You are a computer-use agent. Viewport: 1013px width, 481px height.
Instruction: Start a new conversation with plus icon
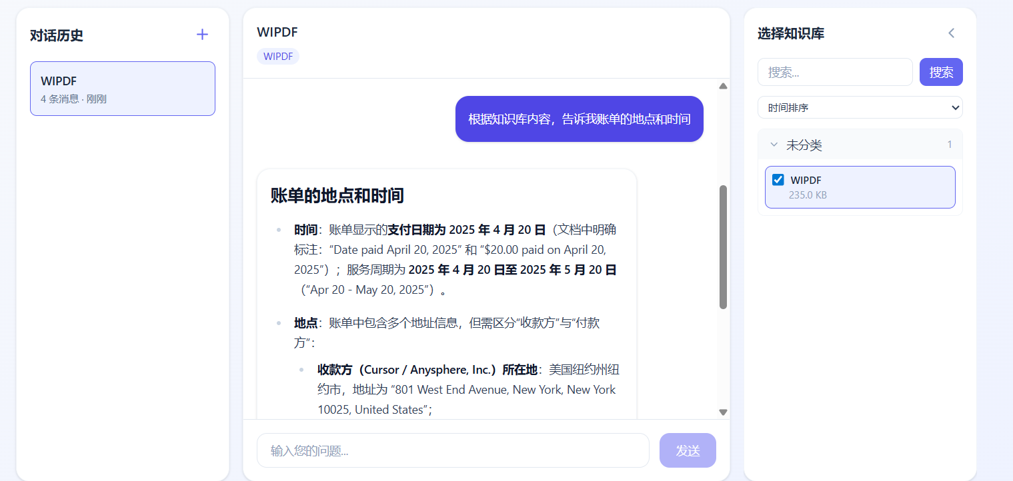(x=203, y=35)
